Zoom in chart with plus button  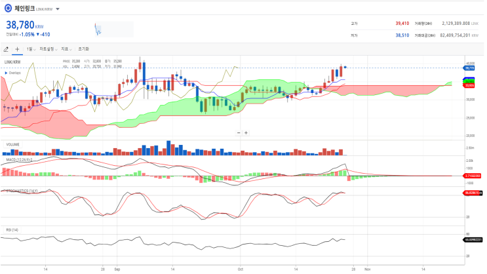(x=246, y=132)
